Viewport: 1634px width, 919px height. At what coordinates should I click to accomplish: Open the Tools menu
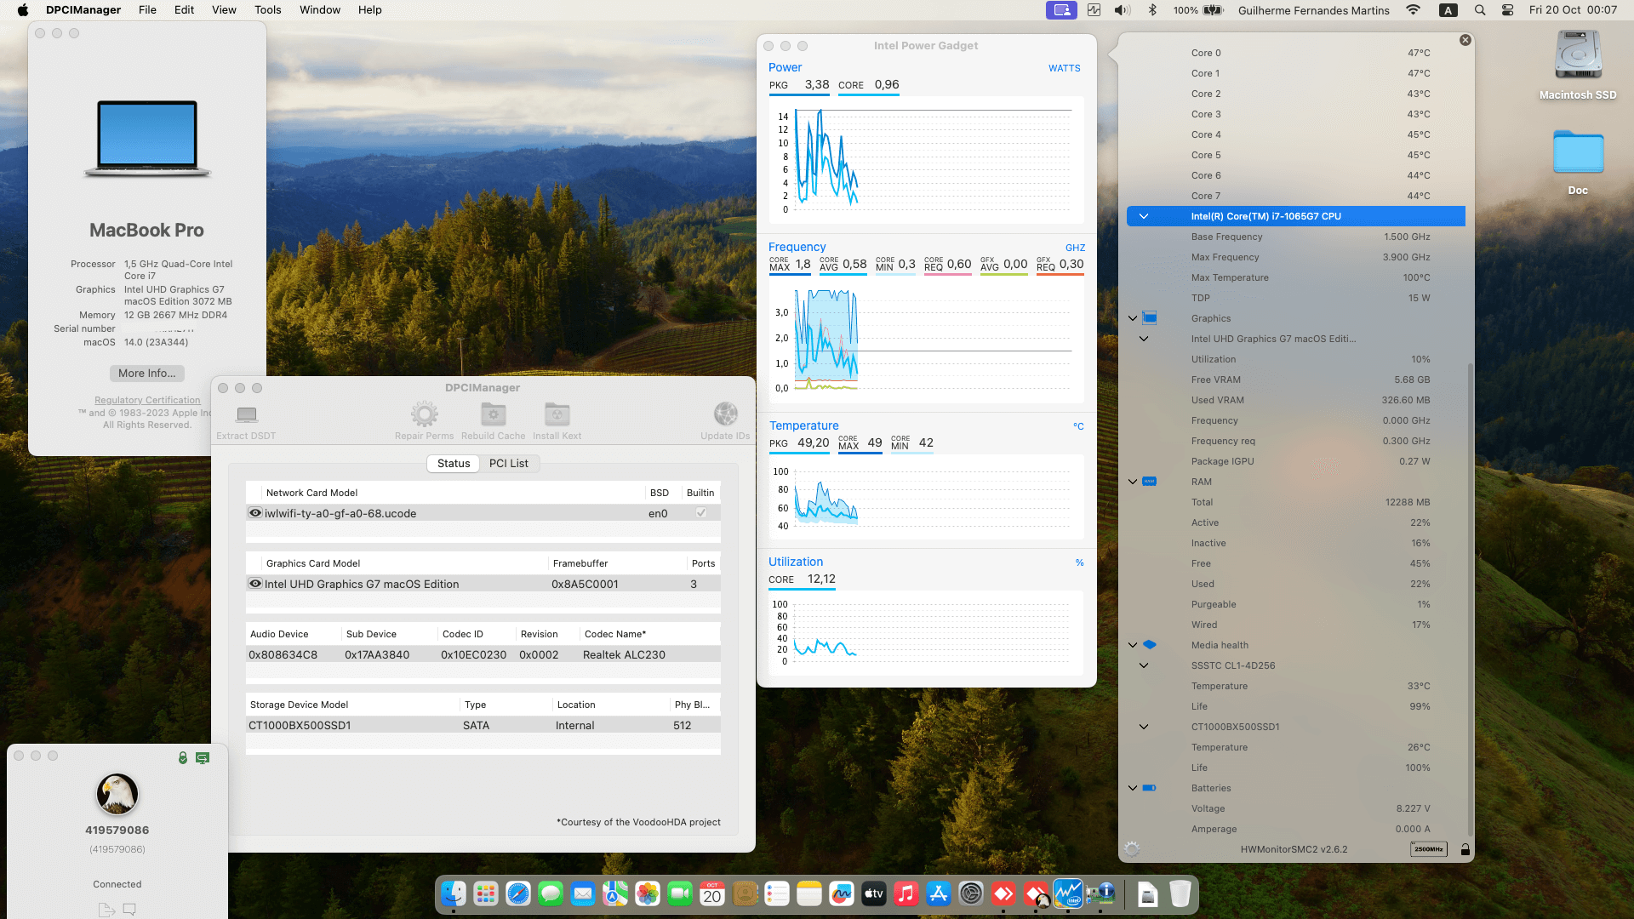267,10
